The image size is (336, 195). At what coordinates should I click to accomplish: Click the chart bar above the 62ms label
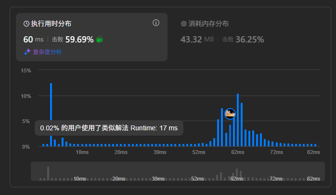(238, 120)
